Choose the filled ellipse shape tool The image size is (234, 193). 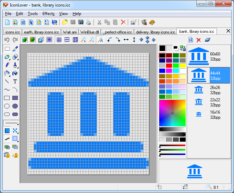[x=15, y=106]
